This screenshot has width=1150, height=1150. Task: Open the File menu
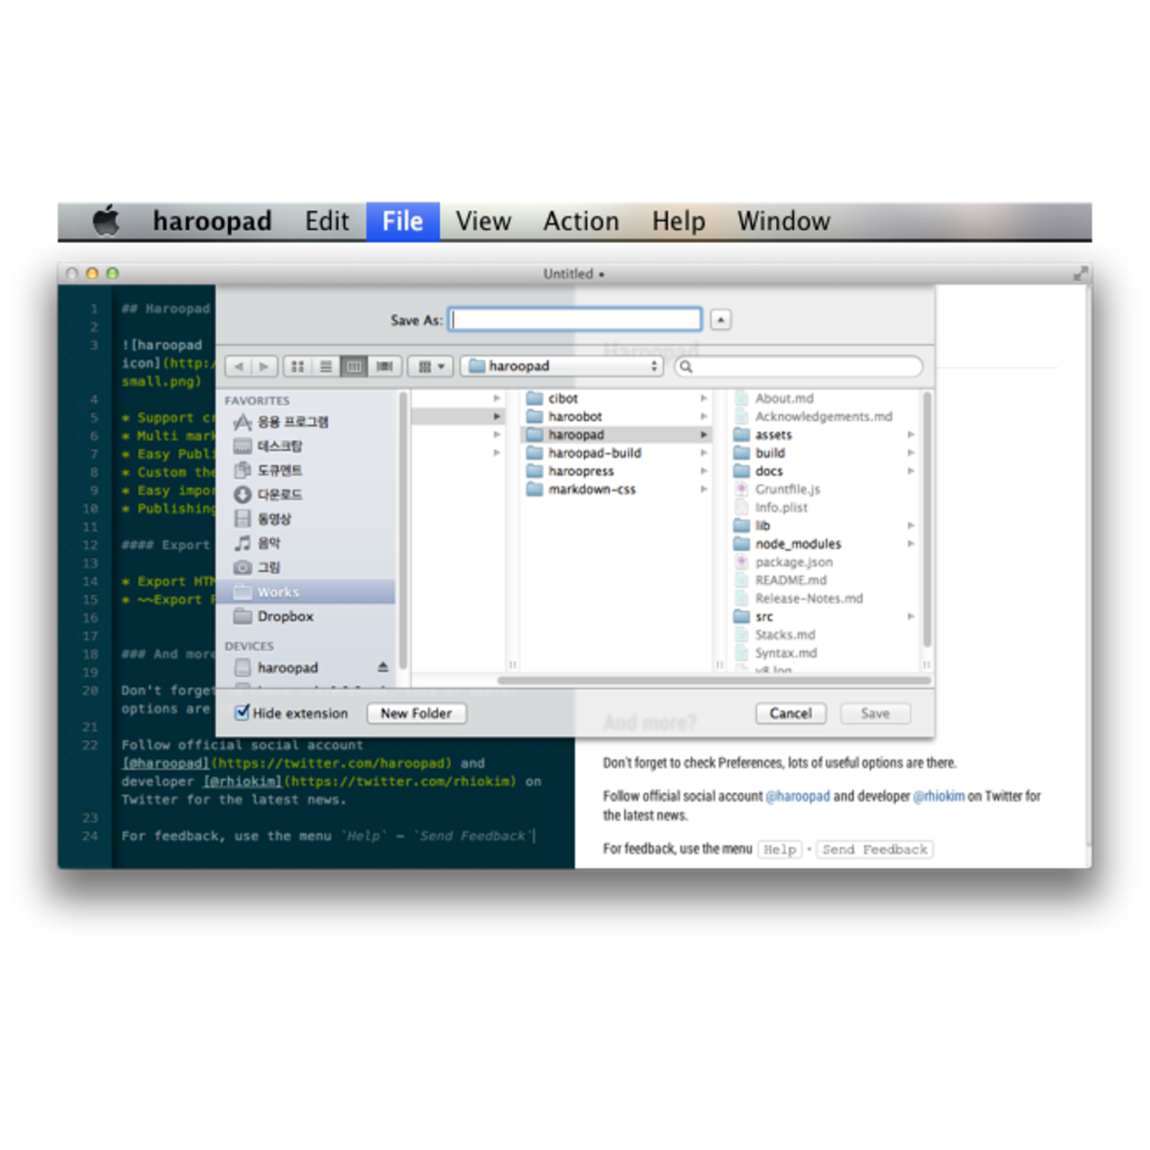click(x=402, y=221)
